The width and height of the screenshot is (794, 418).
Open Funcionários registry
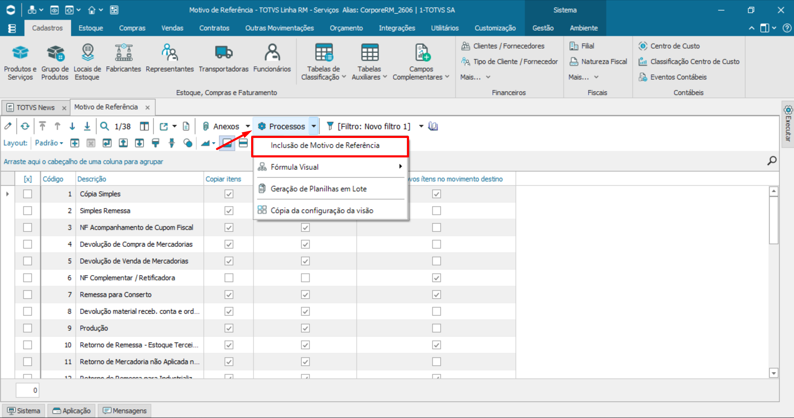pos(272,58)
